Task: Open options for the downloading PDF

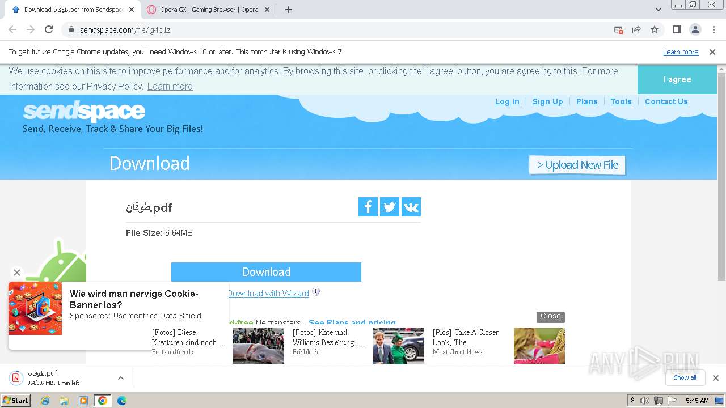Action: click(x=121, y=378)
